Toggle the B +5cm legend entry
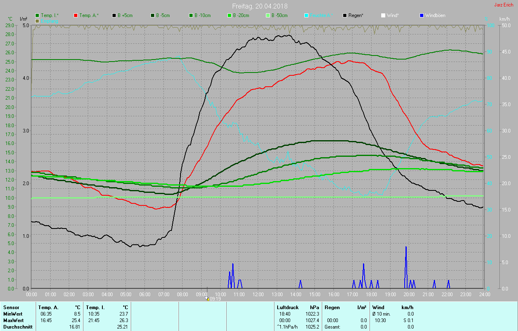518x331 pixels. coord(115,15)
